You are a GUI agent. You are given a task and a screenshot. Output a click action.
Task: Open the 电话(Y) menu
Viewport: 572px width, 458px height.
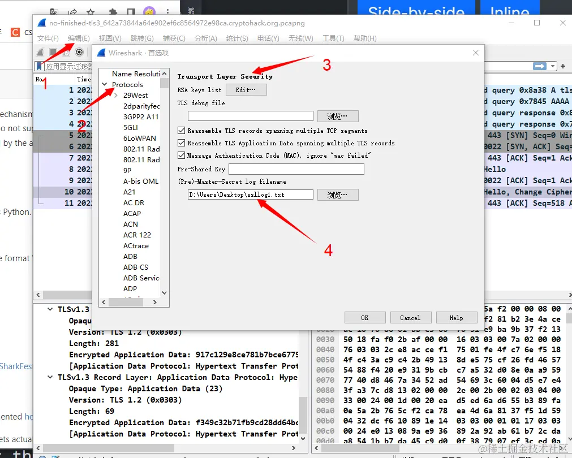(269, 38)
